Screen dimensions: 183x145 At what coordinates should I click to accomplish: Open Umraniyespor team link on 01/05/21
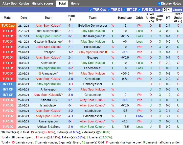click(x=49, y=121)
